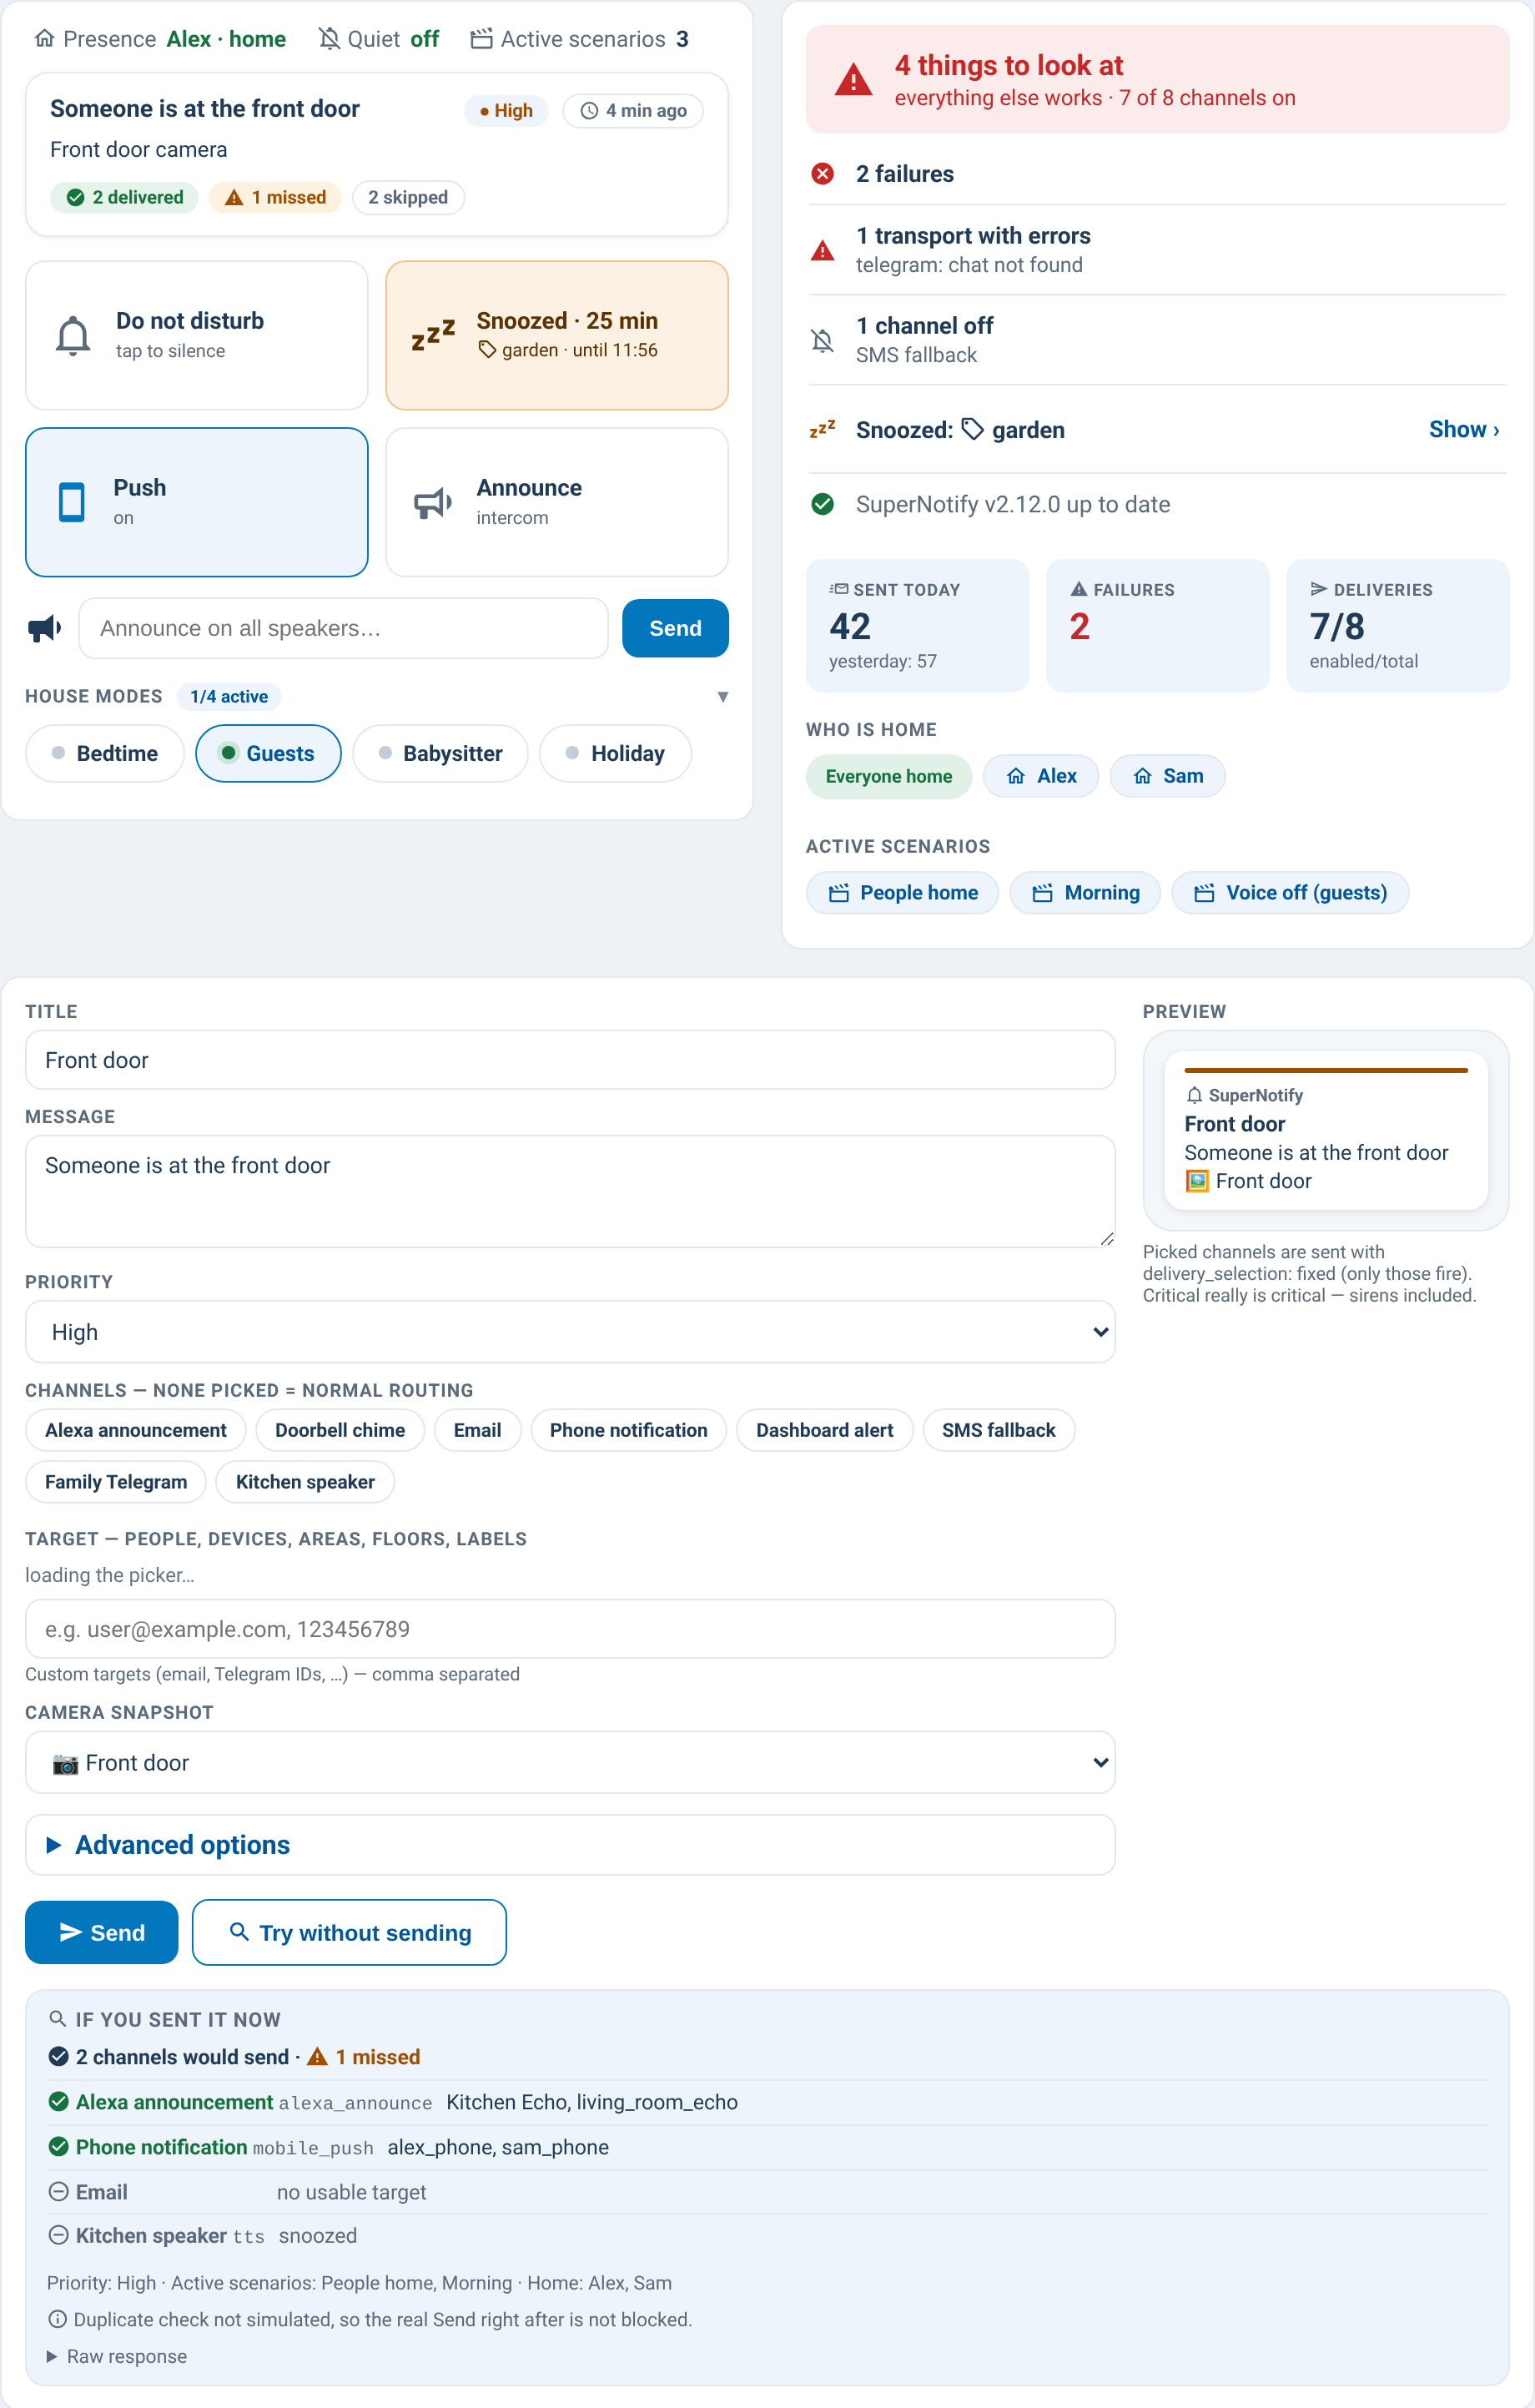The width and height of the screenshot is (1535, 2408).
Task: Click the red X icon beside 2 failures
Action: 822,174
